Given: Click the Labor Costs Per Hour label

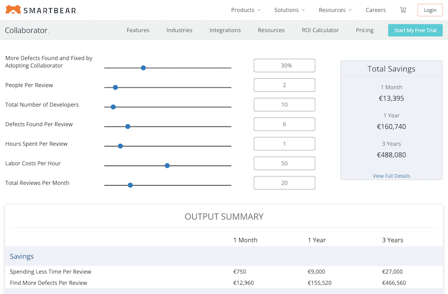Looking at the screenshot, I should click(33, 163).
